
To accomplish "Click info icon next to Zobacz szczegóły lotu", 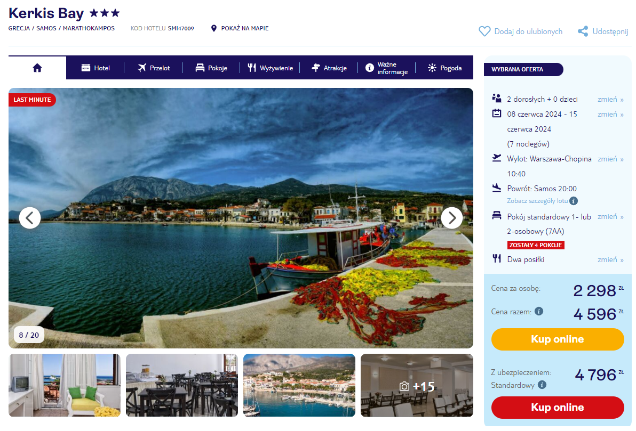I will pos(574,201).
